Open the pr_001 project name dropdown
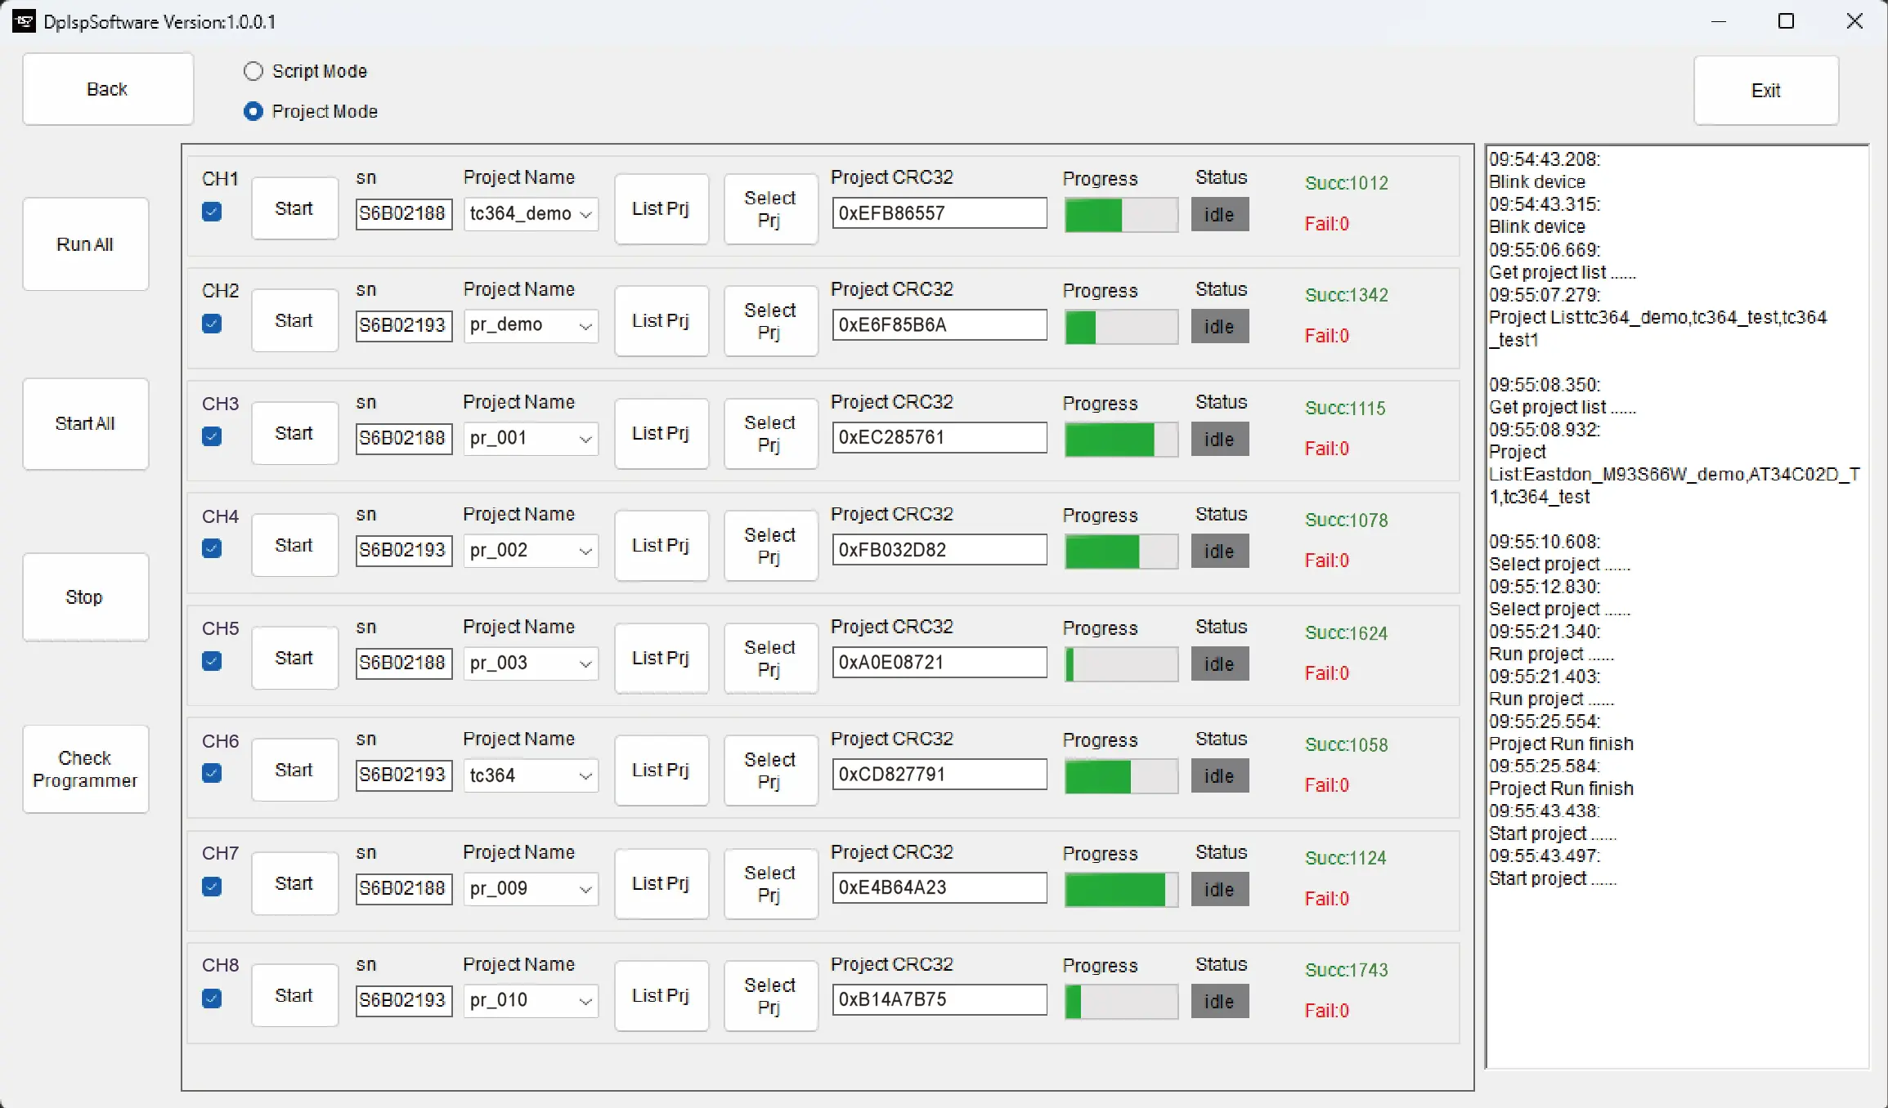The width and height of the screenshot is (1888, 1108). point(585,439)
